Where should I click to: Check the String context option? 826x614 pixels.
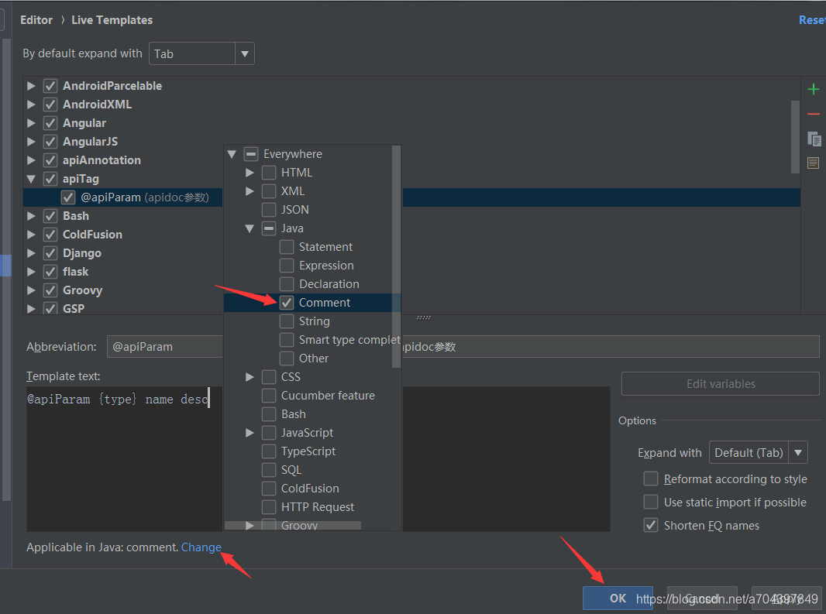287,321
